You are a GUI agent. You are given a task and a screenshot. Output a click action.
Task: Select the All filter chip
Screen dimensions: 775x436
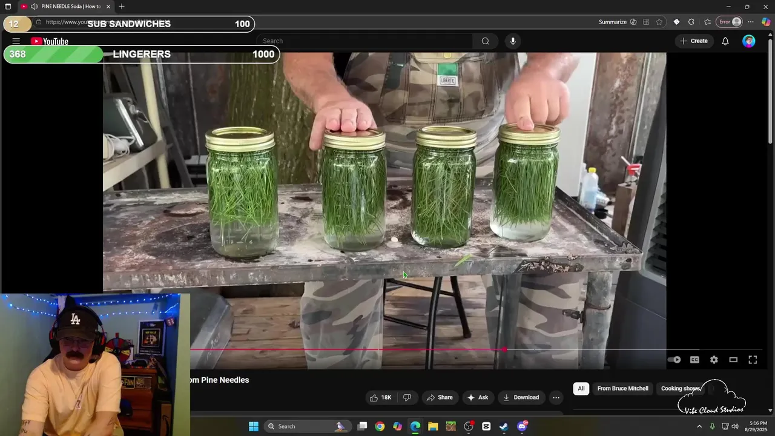581,389
